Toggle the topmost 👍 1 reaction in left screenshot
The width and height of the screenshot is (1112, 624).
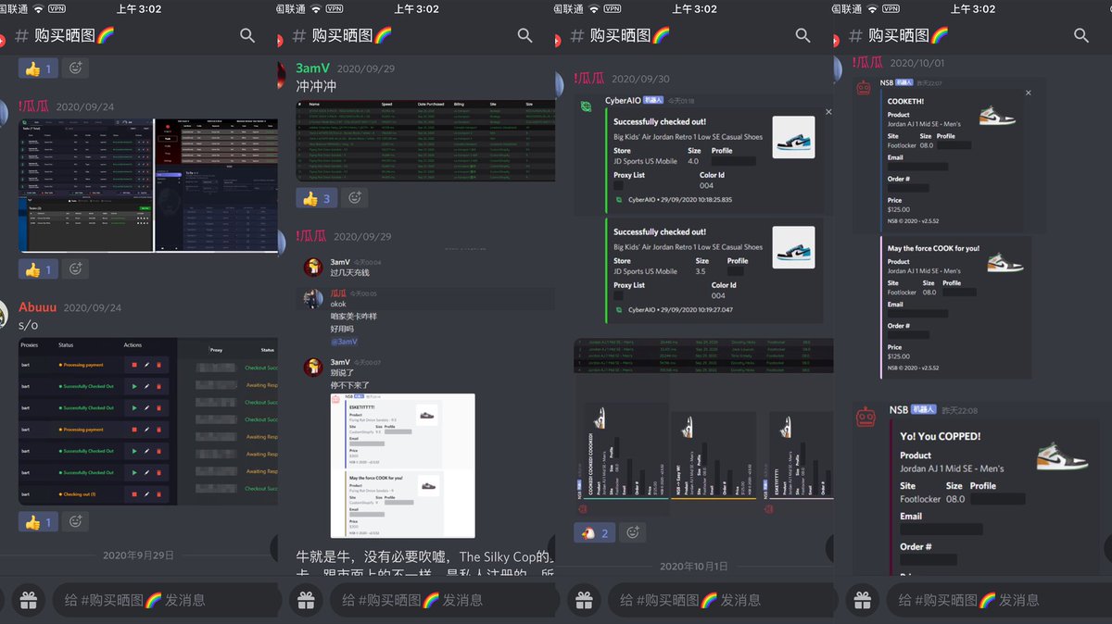(39, 68)
